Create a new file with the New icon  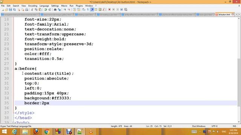pyautogui.click(x=3, y=9)
